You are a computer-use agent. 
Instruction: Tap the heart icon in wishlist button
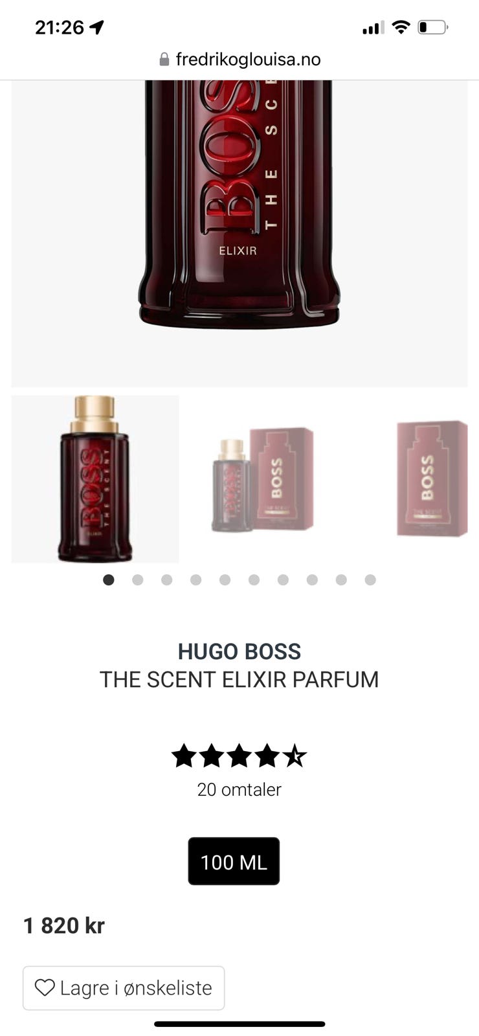pyautogui.click(x=45, y=987)
